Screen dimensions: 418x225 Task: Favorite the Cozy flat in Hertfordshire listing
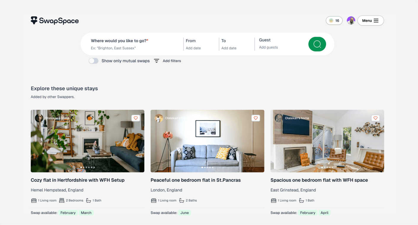point(136,118)
